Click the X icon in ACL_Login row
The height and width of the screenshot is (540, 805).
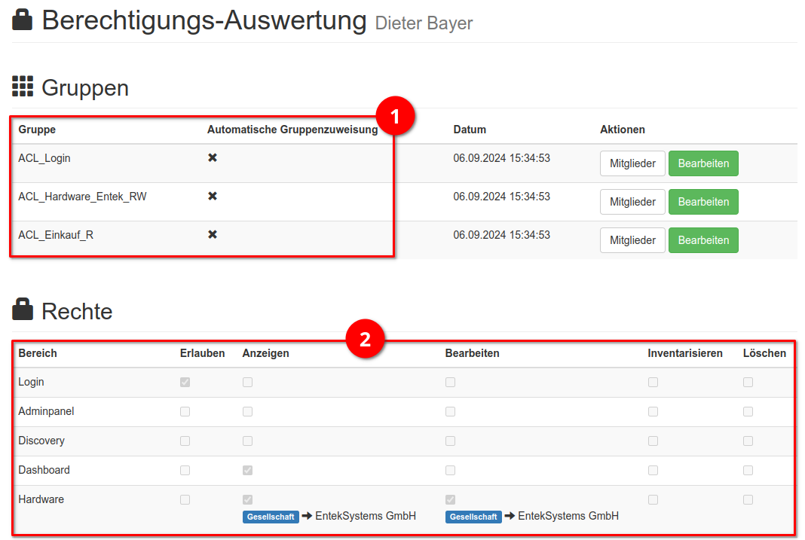[212, 158]
